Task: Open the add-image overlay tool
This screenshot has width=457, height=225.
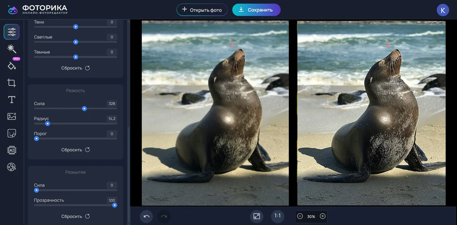Action: [11, 116]
